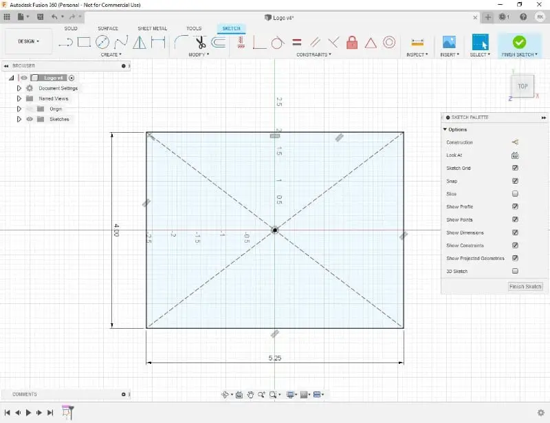Switch to the SURFACE tab

pos(108,28)
